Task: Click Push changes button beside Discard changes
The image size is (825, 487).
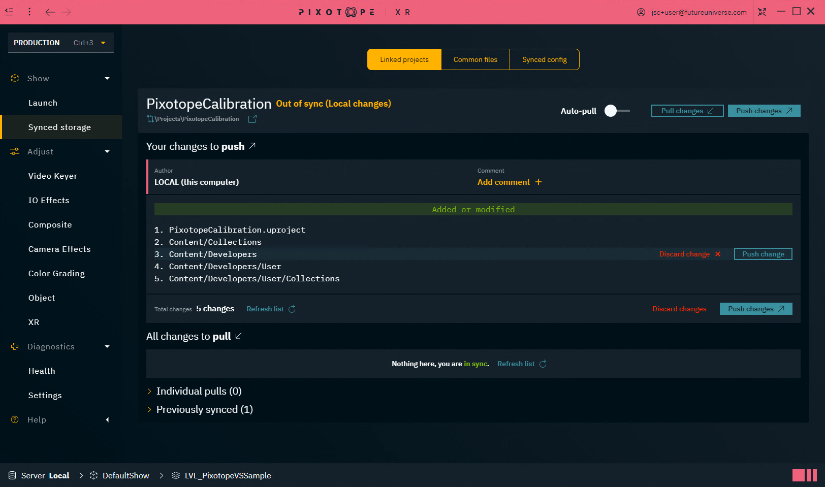Action: coord(756,309)
